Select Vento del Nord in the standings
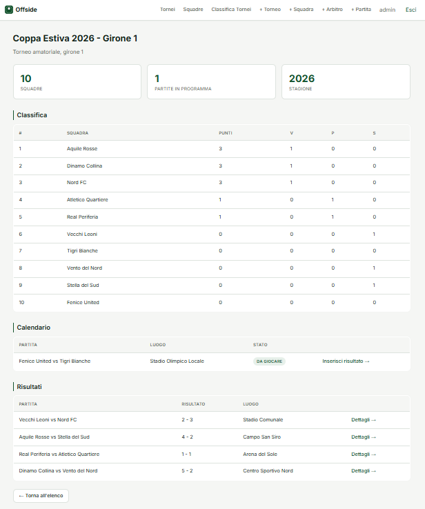This screenshot has width=425, height=509. (x=84, y=268)
